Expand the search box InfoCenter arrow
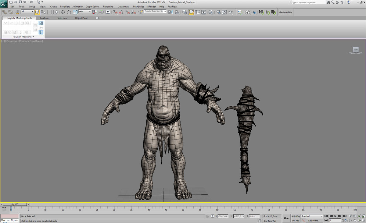Image resolution: width=366 pixels, height=223 pixels. tap(290, 2)
